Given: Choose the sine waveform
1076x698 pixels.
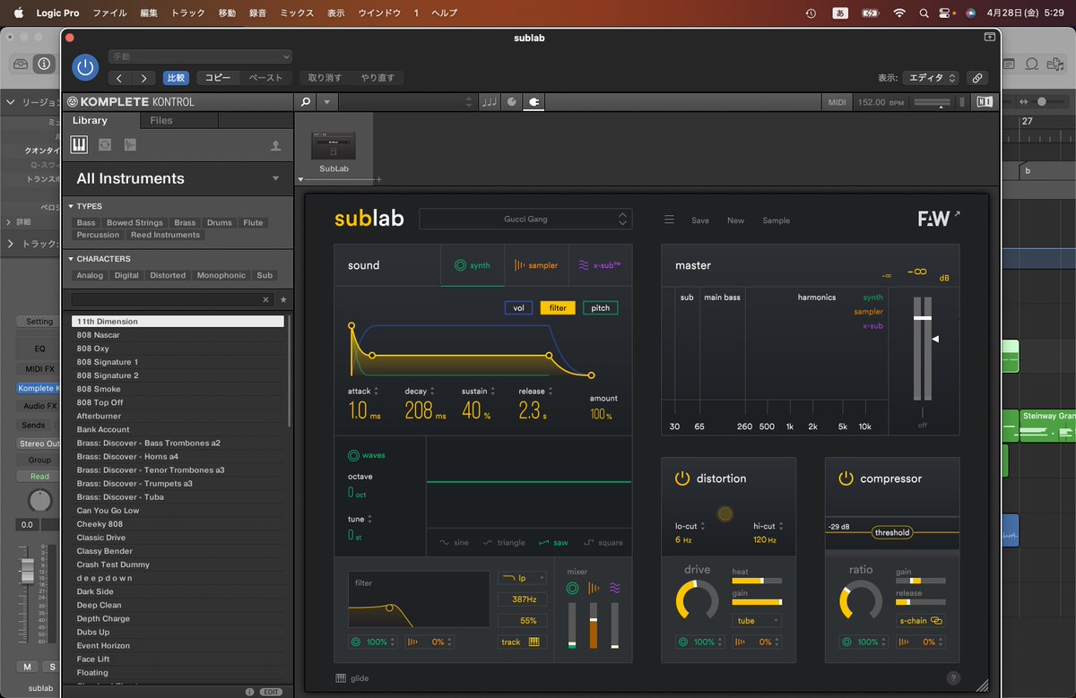Looking at the screenshot, I should [x=454, y=542].
